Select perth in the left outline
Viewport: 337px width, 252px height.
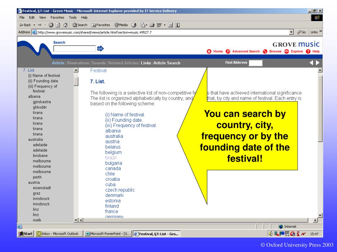click(37, 177)
